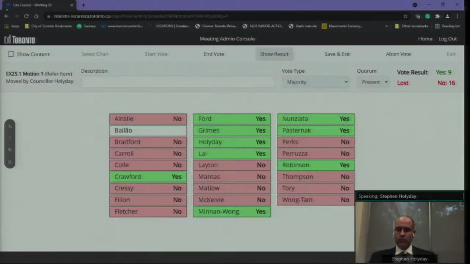Screen dimensions: 470x264
Task: Open the Chrome profile avatar icon
Action: (447, 16)
